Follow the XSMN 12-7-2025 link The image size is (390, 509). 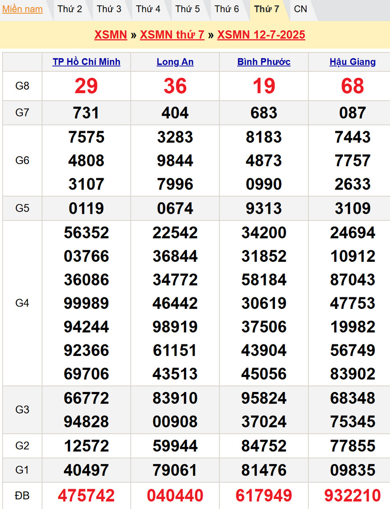coord(261,35)
